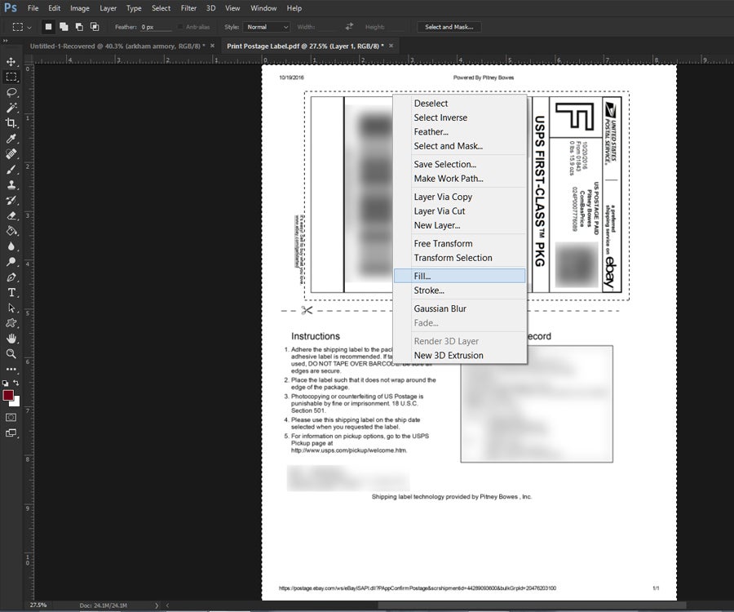Enable the Anti-alias checkbox

179,27
